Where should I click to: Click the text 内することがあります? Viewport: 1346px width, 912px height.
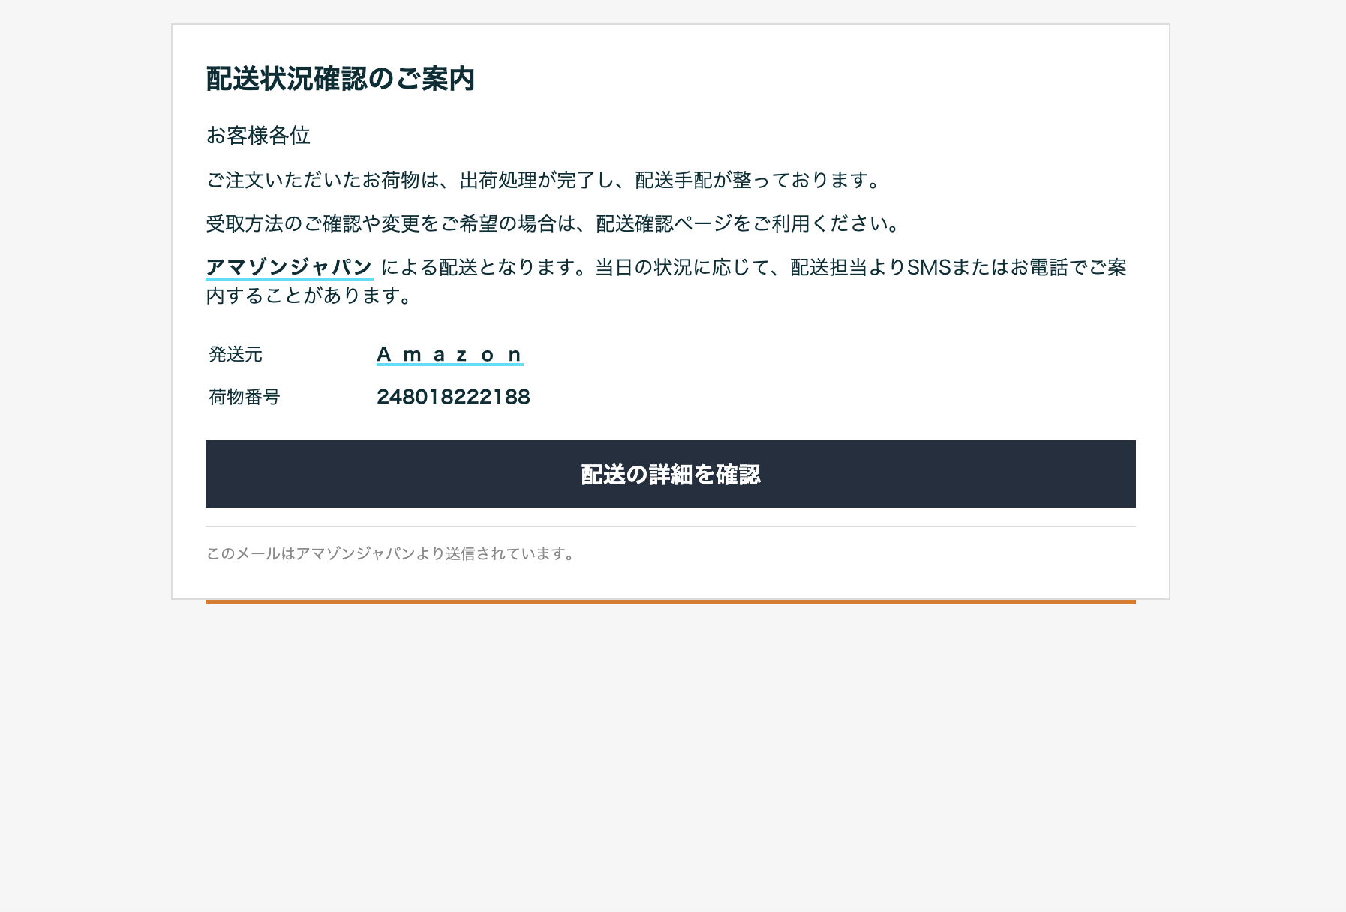point(309,295)
